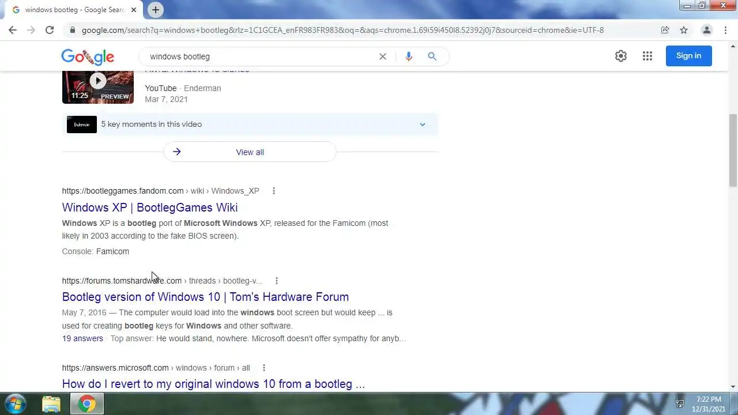
Task: Reload the Google search page
Action: (x=50, y=30)
